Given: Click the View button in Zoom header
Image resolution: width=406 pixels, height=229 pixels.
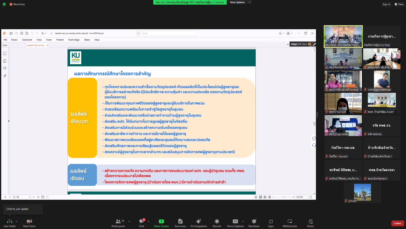Looking at the screenshot, I should click(399, 4).
